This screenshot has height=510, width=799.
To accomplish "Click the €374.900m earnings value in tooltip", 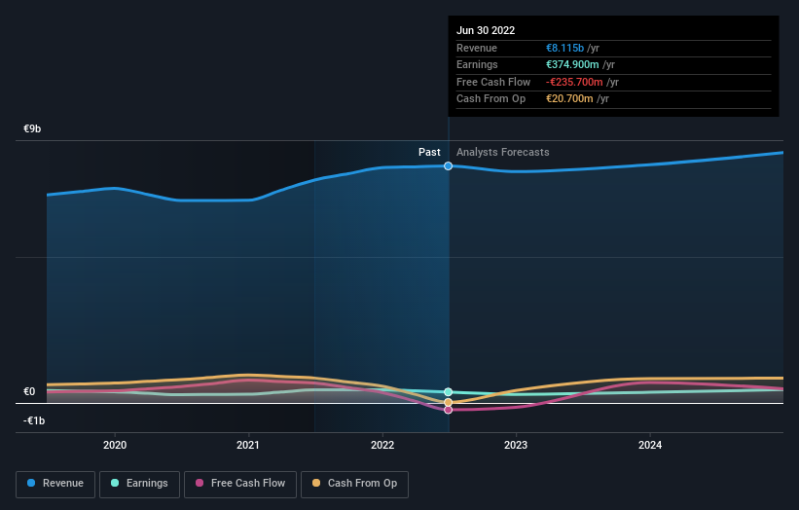I will pyautogui.click(x=572, y=64).
